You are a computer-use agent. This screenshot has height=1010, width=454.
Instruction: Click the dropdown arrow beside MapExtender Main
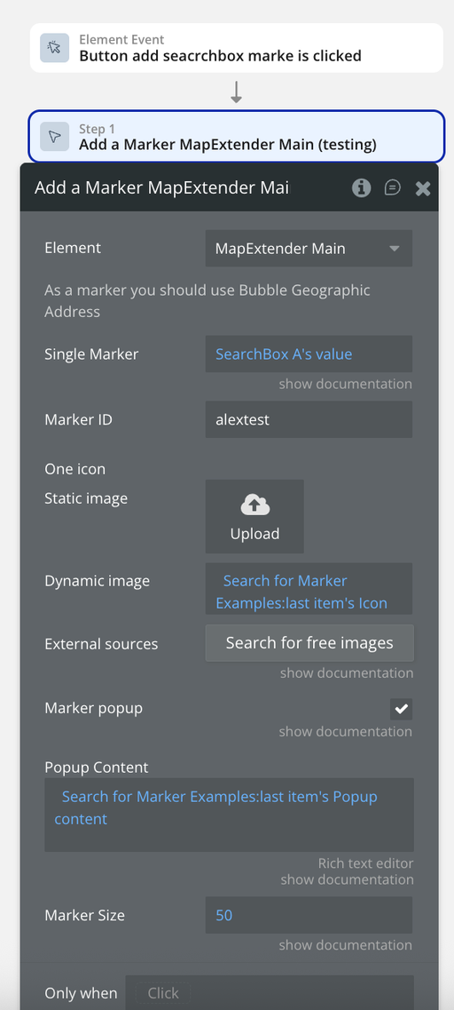click(395, 249)
